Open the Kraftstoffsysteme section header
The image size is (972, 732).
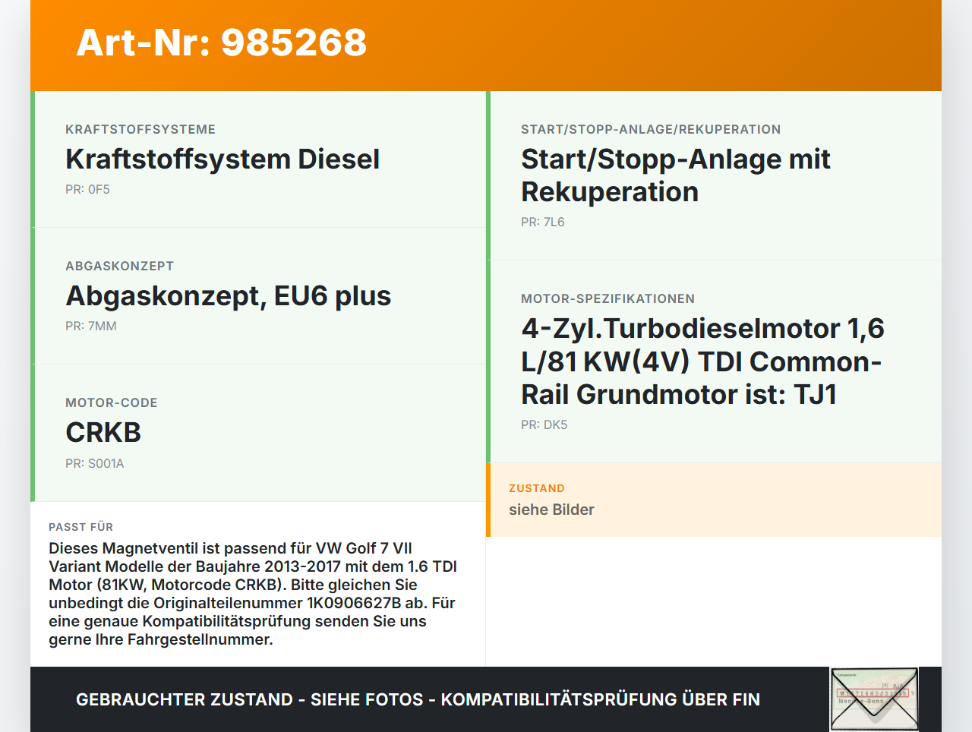(x=140, y=129)
